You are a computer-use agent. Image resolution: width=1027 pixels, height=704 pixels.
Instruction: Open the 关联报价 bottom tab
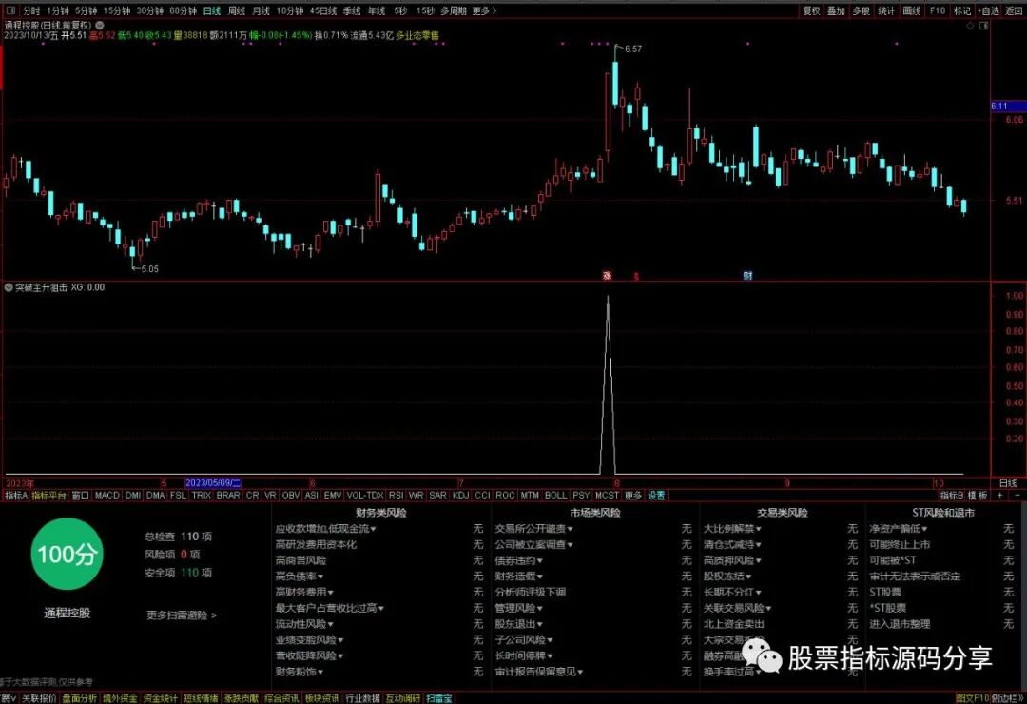(x=39, y=698)
